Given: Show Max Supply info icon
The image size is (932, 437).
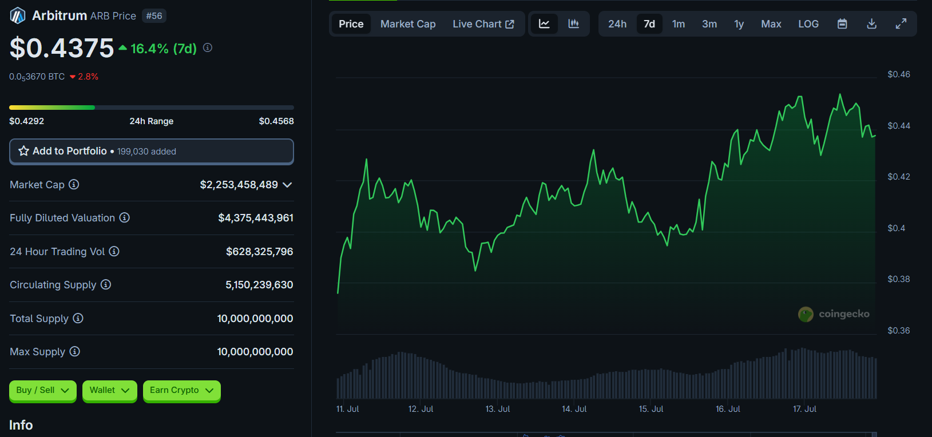Looking at the screenshot, I should (74, 351).
